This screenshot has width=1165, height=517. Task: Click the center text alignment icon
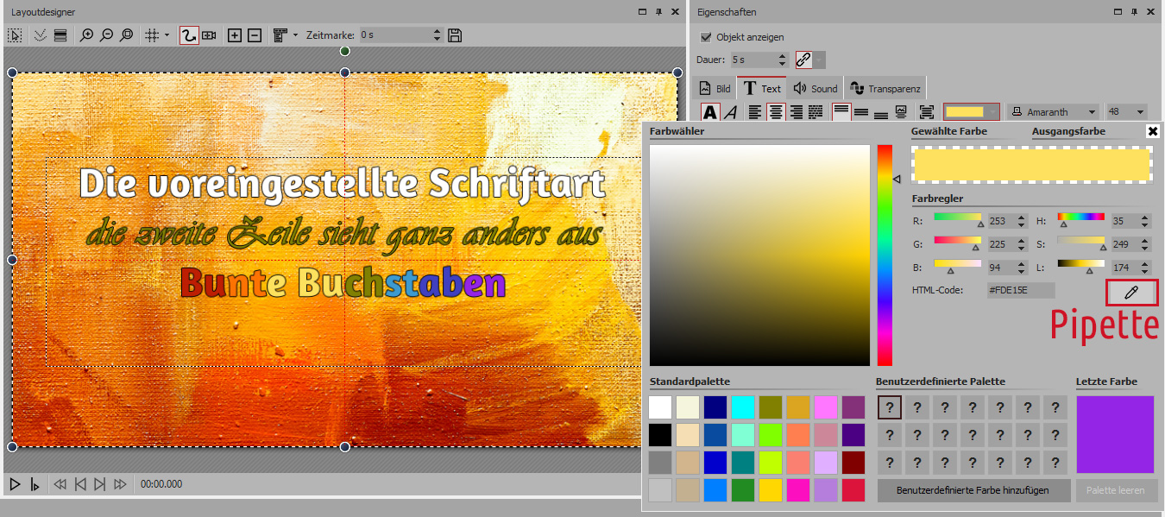pos(776,112)
